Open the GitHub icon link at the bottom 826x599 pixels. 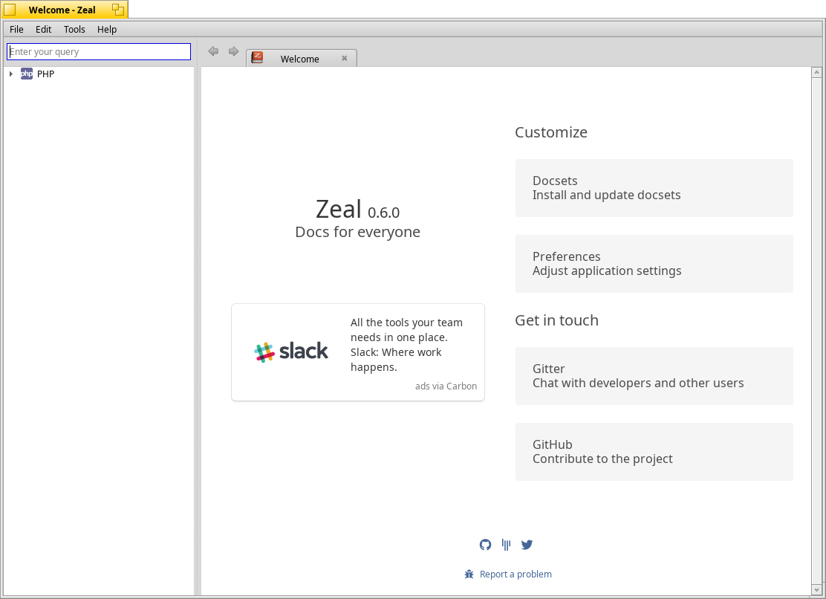coord(485,545)
